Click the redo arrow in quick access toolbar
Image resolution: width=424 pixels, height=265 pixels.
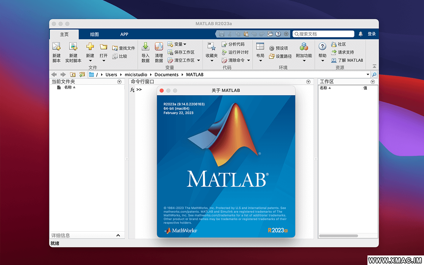[x=262, y=34]
